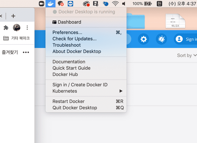Close the current browser tab
Viewport: 197px width, 143px height.
point(1,16)
